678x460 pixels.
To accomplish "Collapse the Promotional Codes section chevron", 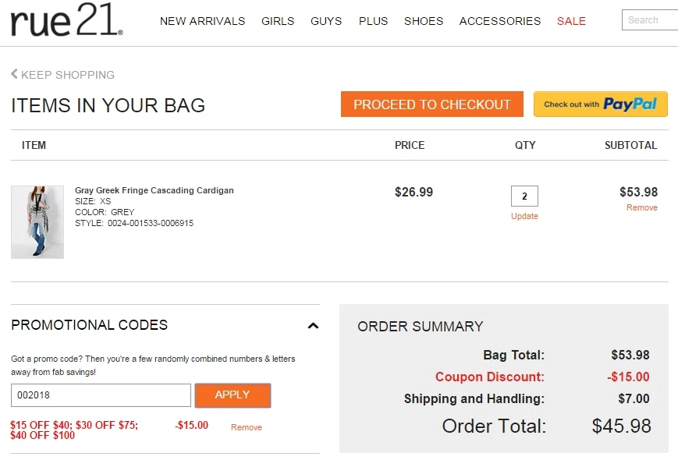I will click(313, 326).
